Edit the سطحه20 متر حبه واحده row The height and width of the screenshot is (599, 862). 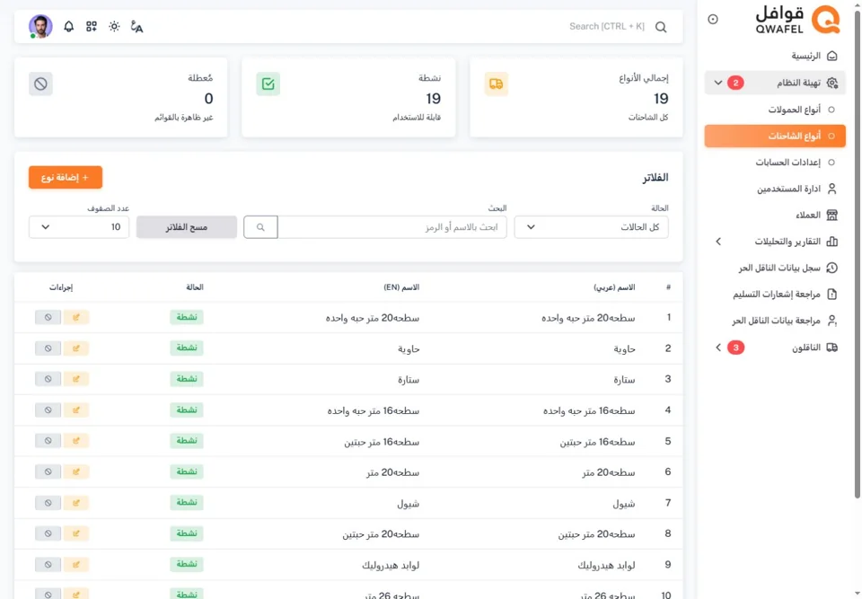coord(75,317)
